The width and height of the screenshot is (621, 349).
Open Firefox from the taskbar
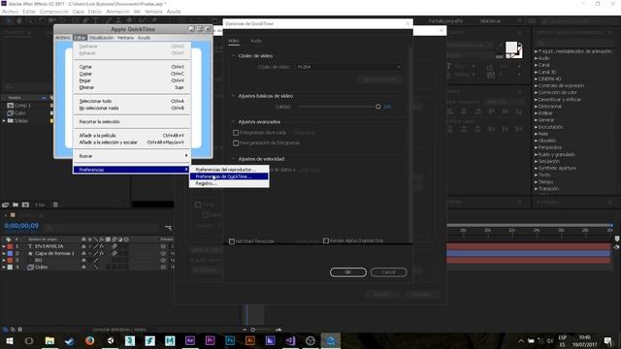[x=90, y=340]
